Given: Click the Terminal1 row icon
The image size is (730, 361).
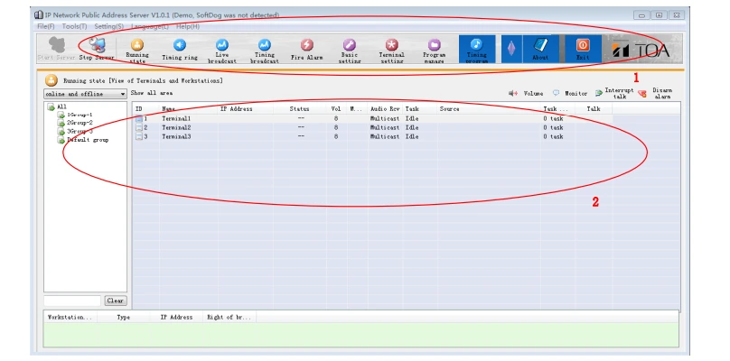Looking at the screenshot, I should 139,118.
